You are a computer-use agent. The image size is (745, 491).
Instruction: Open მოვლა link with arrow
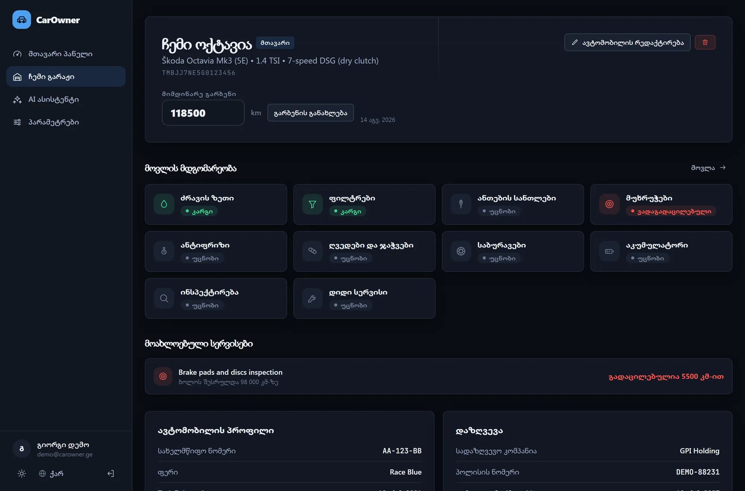click(708, 168)
